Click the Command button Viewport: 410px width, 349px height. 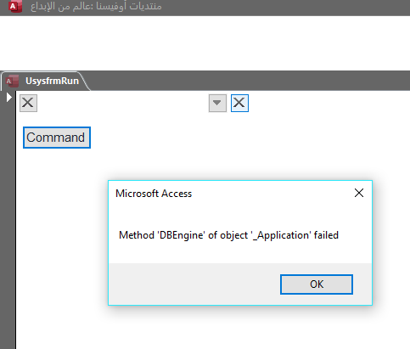(x=57, y=138)
